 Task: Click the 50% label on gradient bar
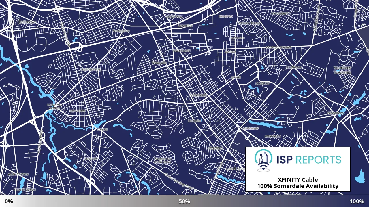click(184, 201)
